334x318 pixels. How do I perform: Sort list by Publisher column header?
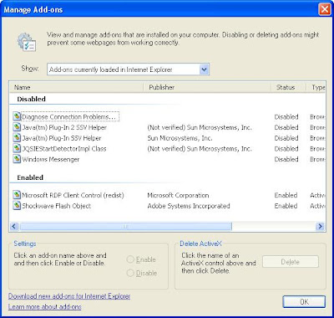pos(207,87)
